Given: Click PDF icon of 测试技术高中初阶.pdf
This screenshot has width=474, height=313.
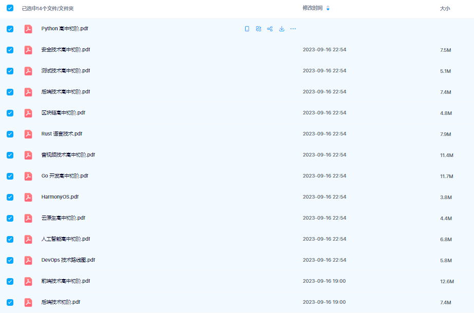Looking at the screenshot, I should (28, 71).
